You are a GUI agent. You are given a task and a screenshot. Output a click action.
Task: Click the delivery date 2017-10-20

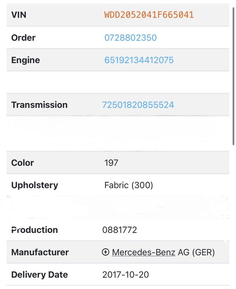pyautogui.click(x=126, y=275)
